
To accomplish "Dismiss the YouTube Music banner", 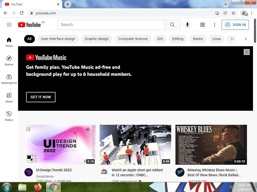I will [x=246, y=52].
